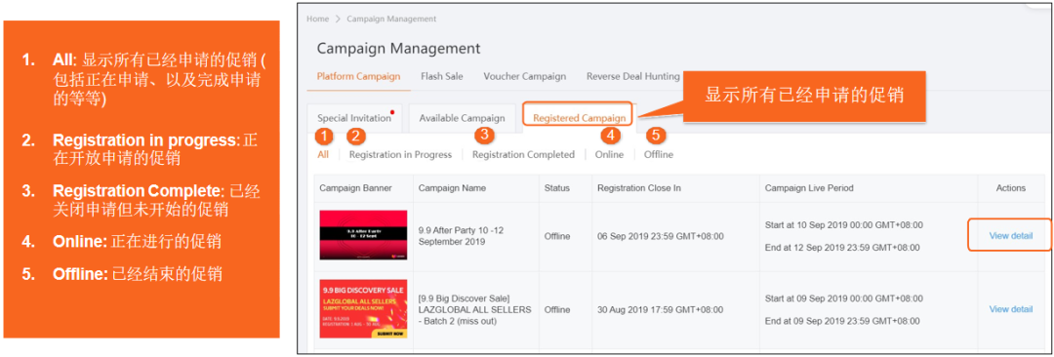The image size is (1054, 357).
Task: Click Home in the breadcrumb
Action: pos(317,19)
